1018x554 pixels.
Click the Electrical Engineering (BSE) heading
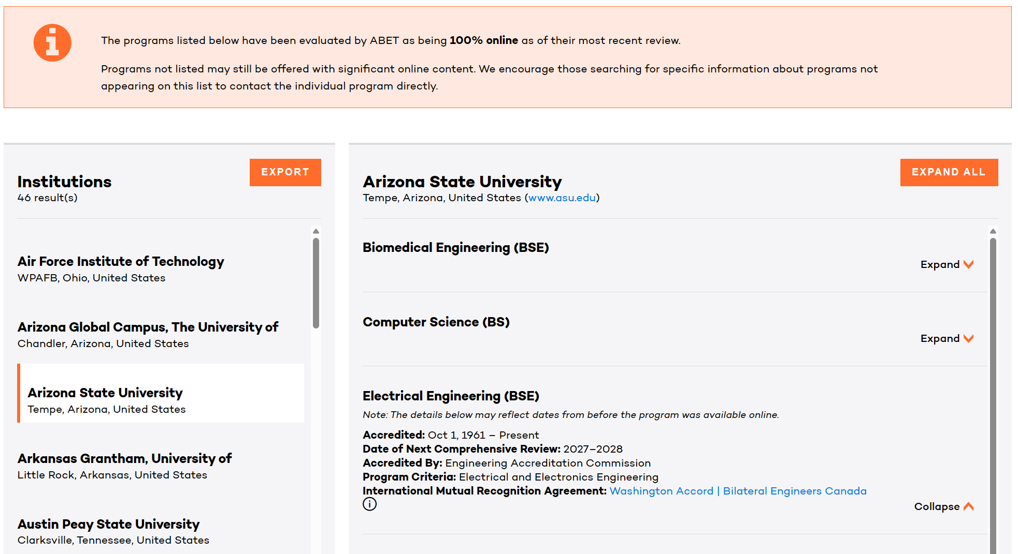tap(451, 396)
